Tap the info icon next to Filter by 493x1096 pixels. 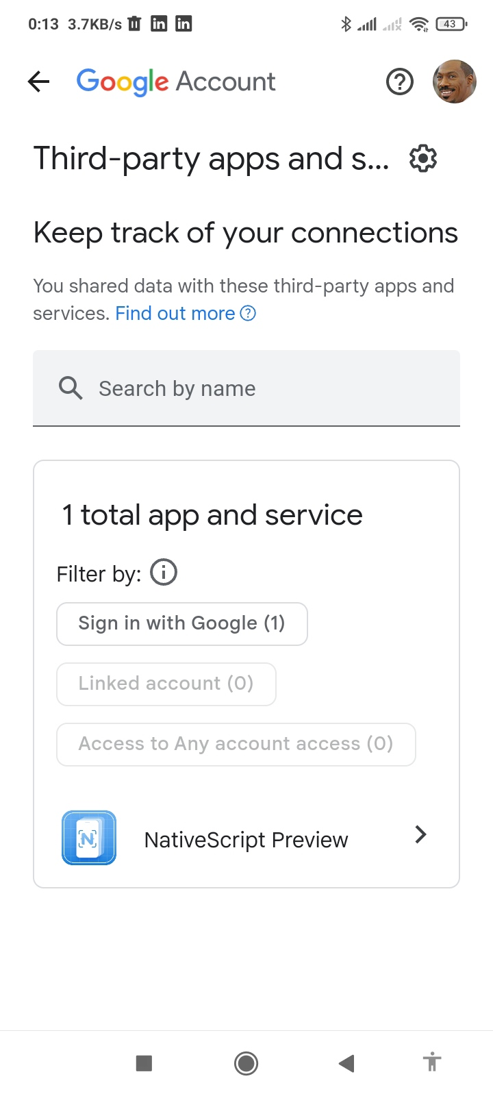coord(164,572)
